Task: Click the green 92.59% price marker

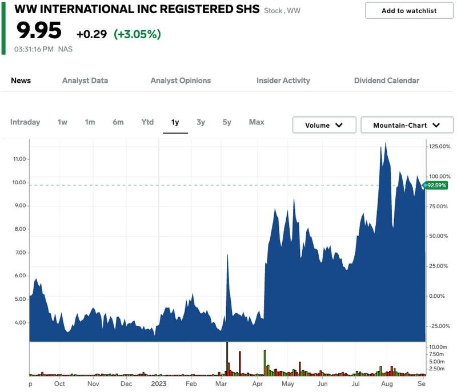Action: [435, 185]
